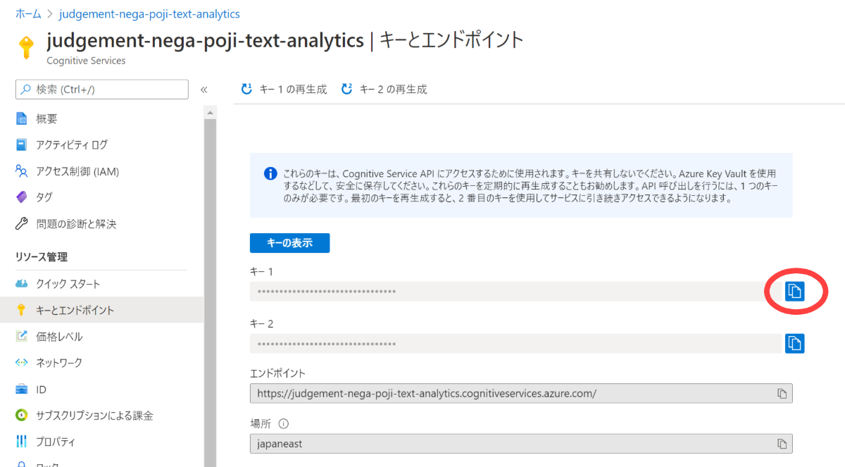
Task: Click the リソース管理 section heading
Action: tap(42, 257)
